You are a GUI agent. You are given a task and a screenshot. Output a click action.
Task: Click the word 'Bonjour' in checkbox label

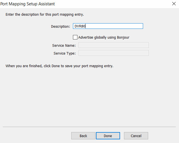123,37
